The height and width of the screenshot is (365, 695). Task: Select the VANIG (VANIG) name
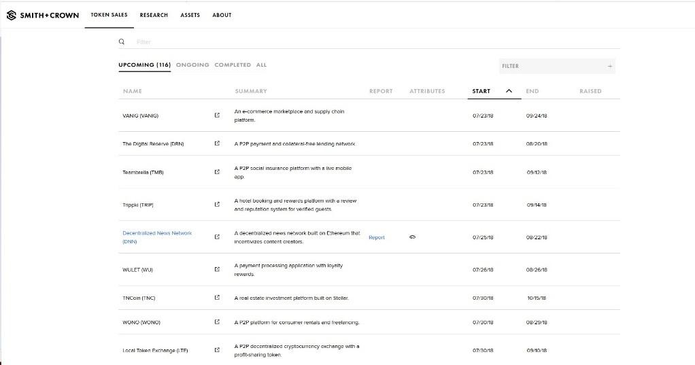pyautogui.click(x=141, y=116)
